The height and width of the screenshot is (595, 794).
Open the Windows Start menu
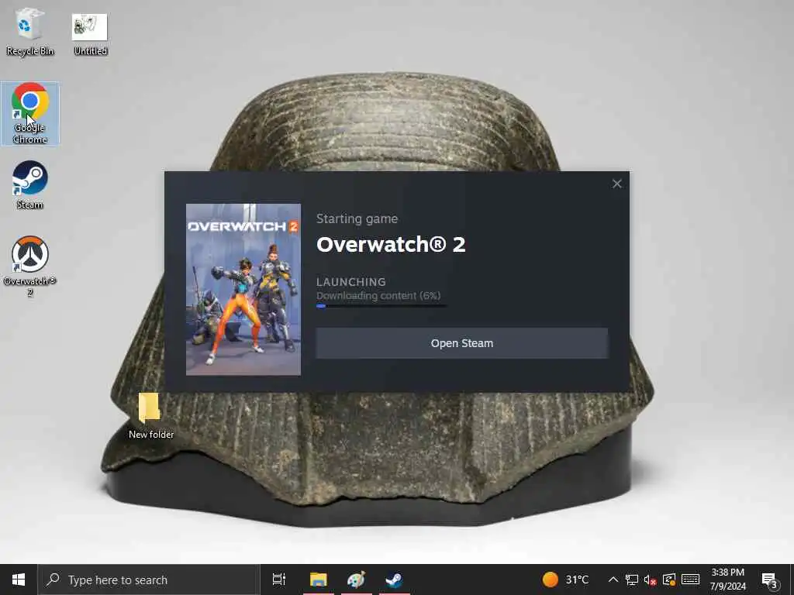pyautogui.click(x=19, y=580)
